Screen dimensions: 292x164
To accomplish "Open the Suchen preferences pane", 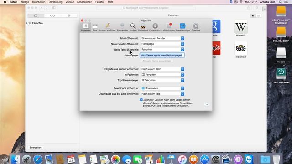I will tap(133, 27).
